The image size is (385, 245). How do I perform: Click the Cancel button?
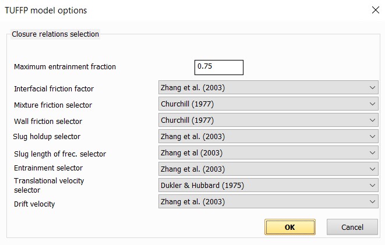tap(352, 227)
